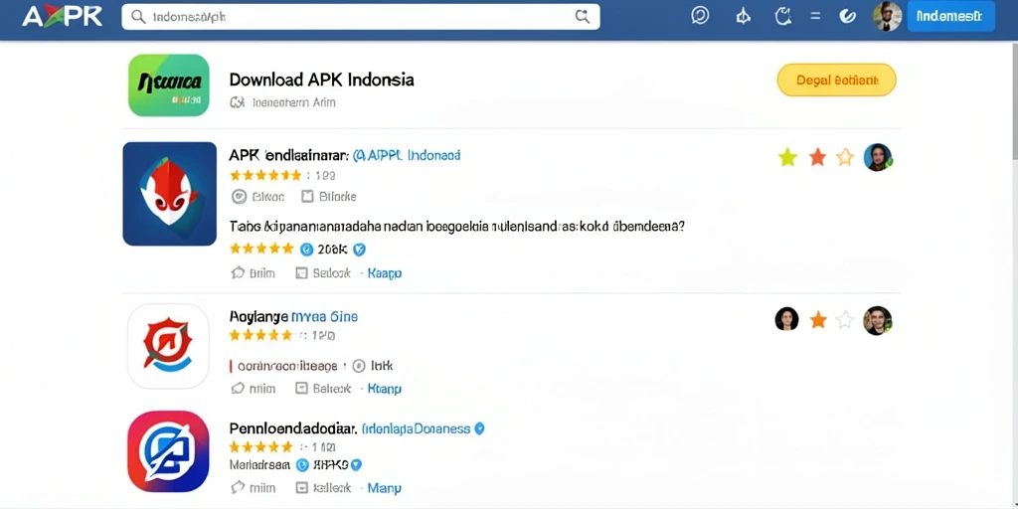Viewport: 1018px width, 509px height.
Task: Click the like icon in first result
Action: pyautogui.click(x=238, y=273)
